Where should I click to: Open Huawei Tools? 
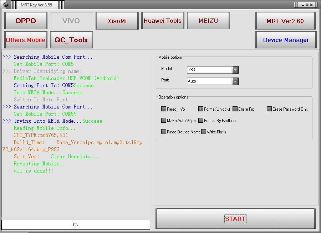[x=163, y=21]
